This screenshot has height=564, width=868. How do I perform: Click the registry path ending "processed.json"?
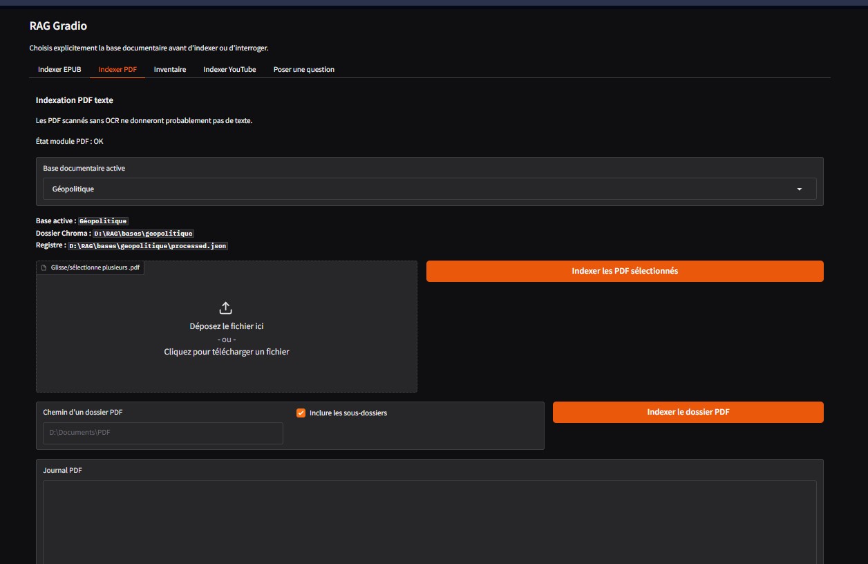148,246
